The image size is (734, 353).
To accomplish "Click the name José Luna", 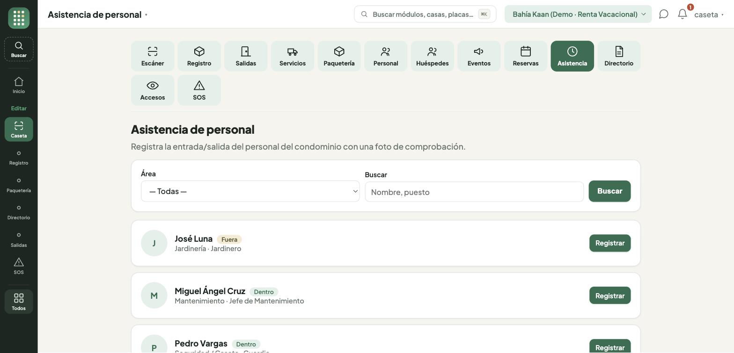I will click(x=193, y=239).
